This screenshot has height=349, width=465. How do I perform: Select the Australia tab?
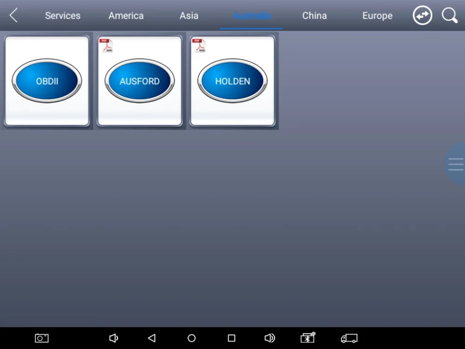(x=252, y=15)
